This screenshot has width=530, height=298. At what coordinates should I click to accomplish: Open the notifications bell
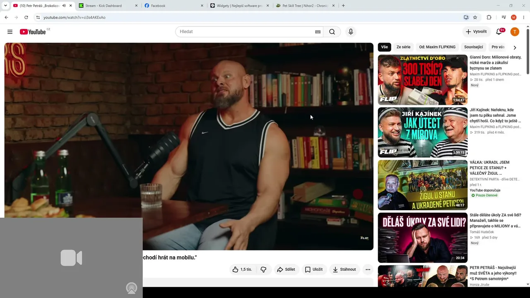(499, 32)
